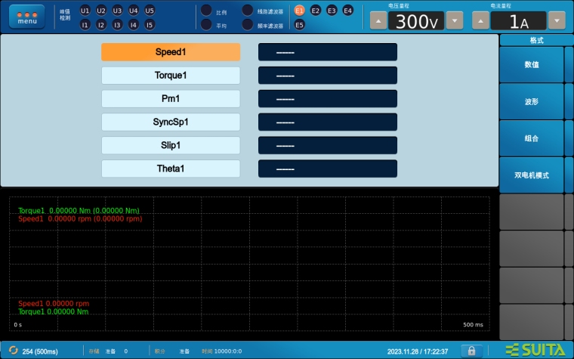Lower current range with the down arrow
574x359 pixels.
(x=557, y=20)
